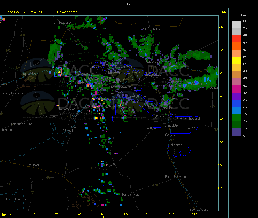The height and width of the screenshot is (218, 258).
Task: Click the Morados map label
Action: coord(33,164)
